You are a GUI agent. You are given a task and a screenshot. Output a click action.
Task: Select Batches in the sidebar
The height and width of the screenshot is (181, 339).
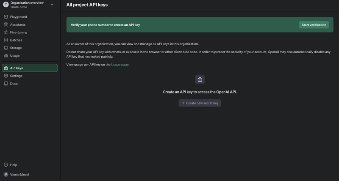[x=16, y=40]
